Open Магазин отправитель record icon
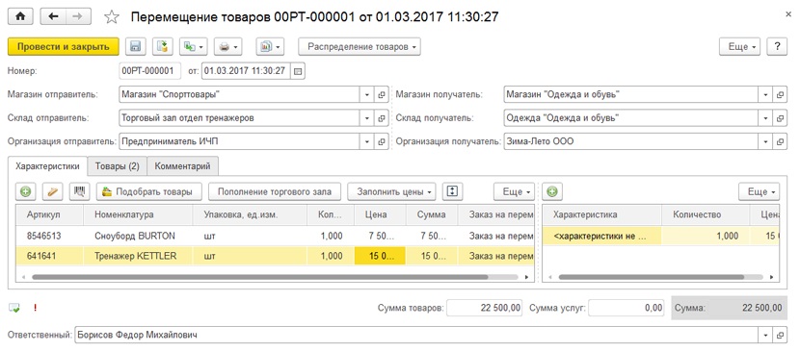This screenshot has width=800, height=351. click(381, 94)
